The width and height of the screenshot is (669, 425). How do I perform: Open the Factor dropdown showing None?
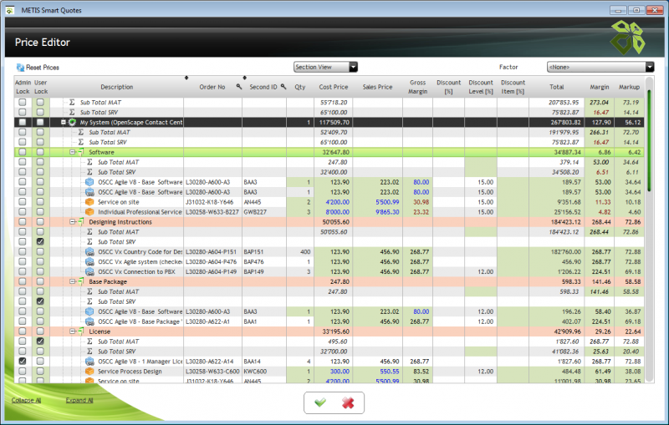(x=600, y=67)
